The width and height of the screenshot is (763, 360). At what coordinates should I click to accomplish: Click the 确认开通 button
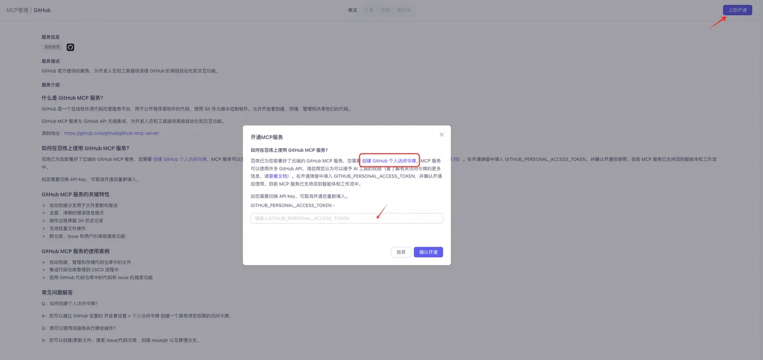428,252
